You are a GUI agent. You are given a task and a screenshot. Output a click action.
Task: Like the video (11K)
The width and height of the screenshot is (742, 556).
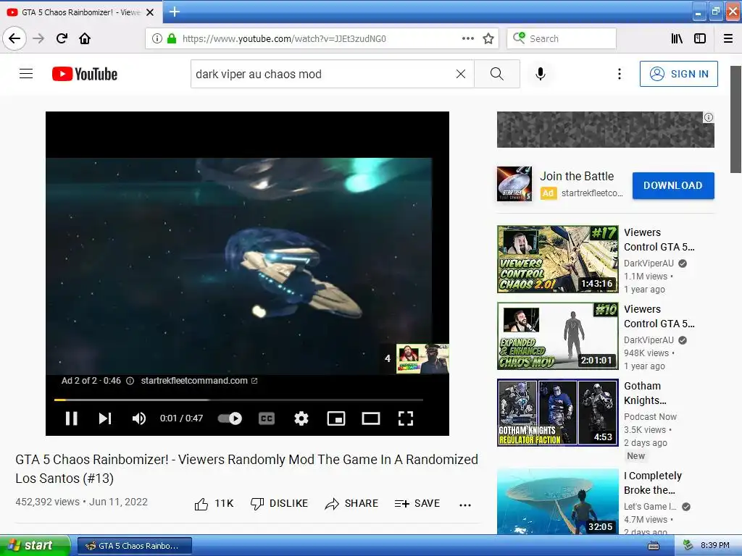point(214,504)
